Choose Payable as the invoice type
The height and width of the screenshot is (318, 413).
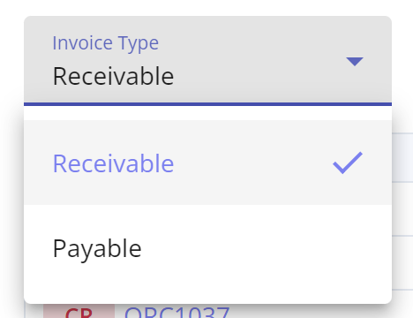coord(207,248)
